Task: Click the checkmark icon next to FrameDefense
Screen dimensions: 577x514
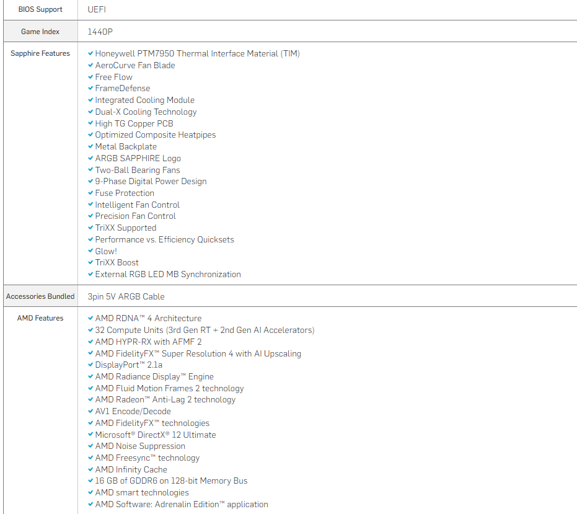Action: (90, 89)
